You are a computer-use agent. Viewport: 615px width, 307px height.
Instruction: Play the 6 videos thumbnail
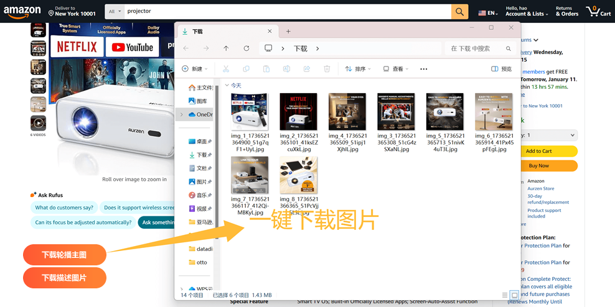coord(38,123)
